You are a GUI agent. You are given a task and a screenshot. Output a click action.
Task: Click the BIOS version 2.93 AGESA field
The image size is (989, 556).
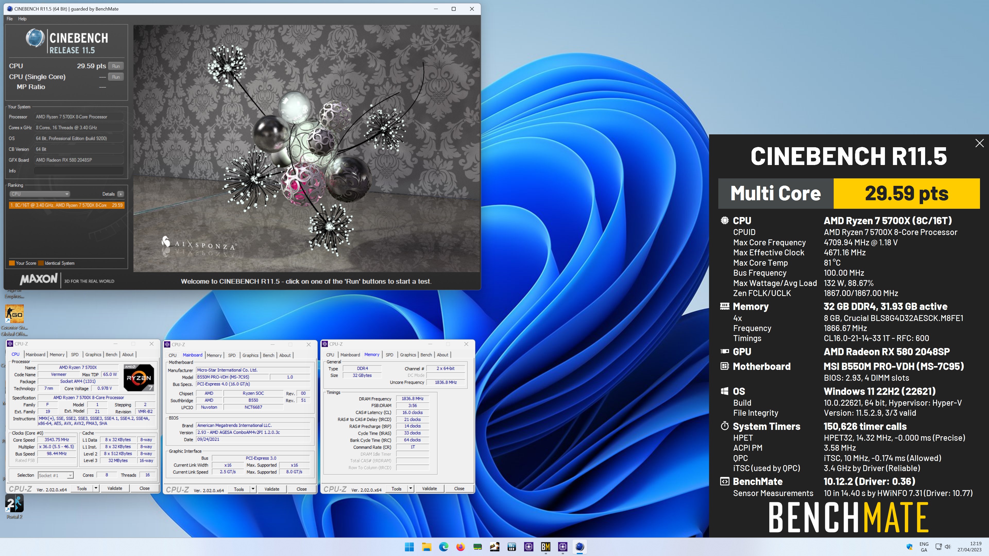click(253, 432)
